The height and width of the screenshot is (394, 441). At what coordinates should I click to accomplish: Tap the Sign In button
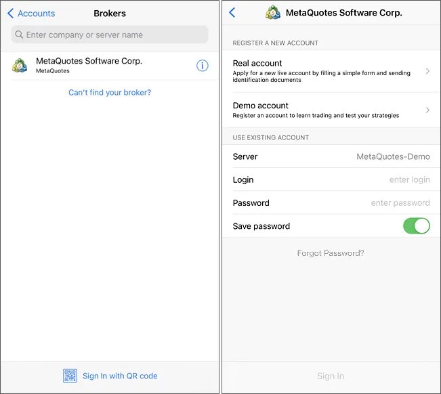tap(331, 376)
